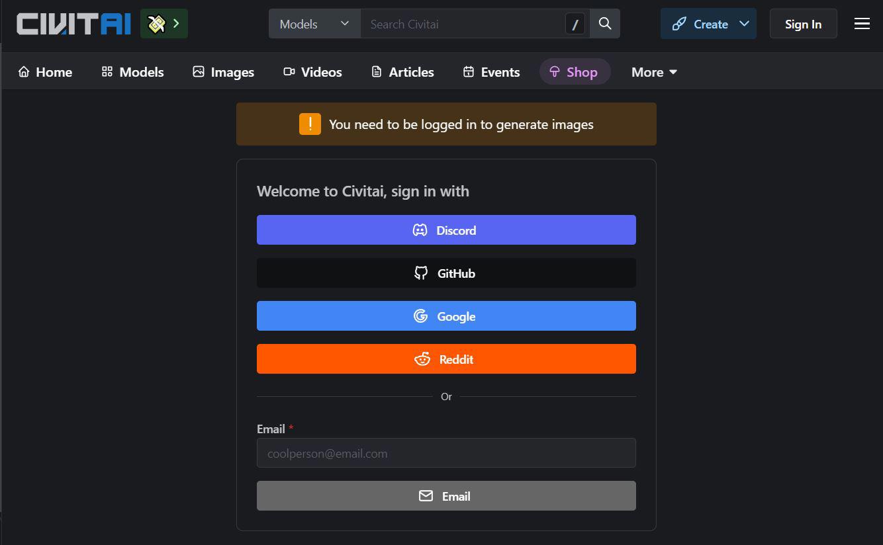Sign in with GitHub
Image resolution: width=883 pixels, height=545 pixels.
[x=446, y=273]
